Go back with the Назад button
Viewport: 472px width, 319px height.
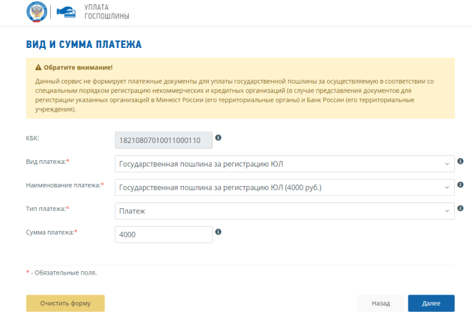[x=380, y=303]
